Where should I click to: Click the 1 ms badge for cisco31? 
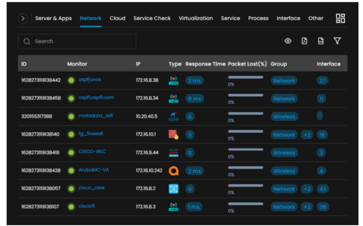(x=194, y=207)
